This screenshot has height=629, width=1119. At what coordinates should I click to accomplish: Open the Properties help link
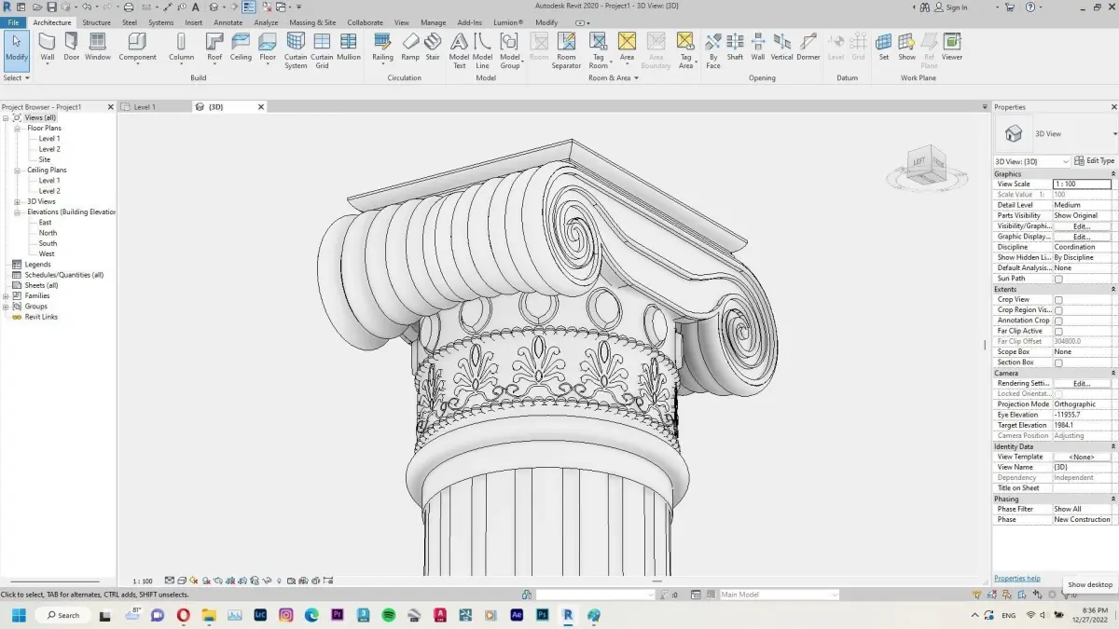(1016, 578)
